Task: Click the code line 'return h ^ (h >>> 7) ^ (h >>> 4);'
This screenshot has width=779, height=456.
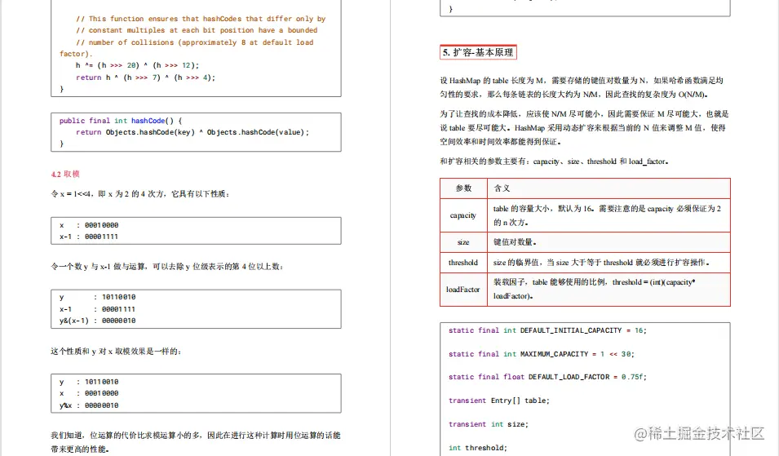Action: point(145,77)
